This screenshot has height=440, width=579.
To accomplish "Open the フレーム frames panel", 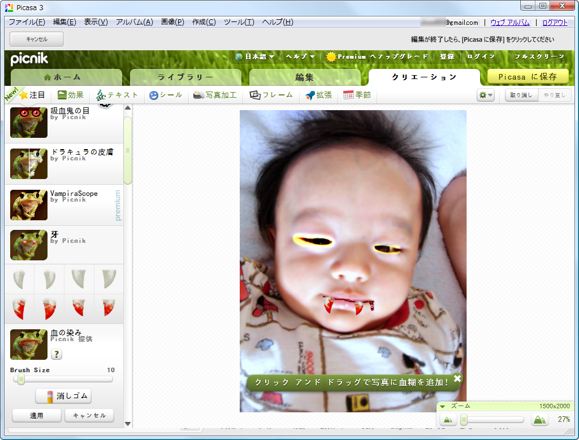I will (271, 94).
